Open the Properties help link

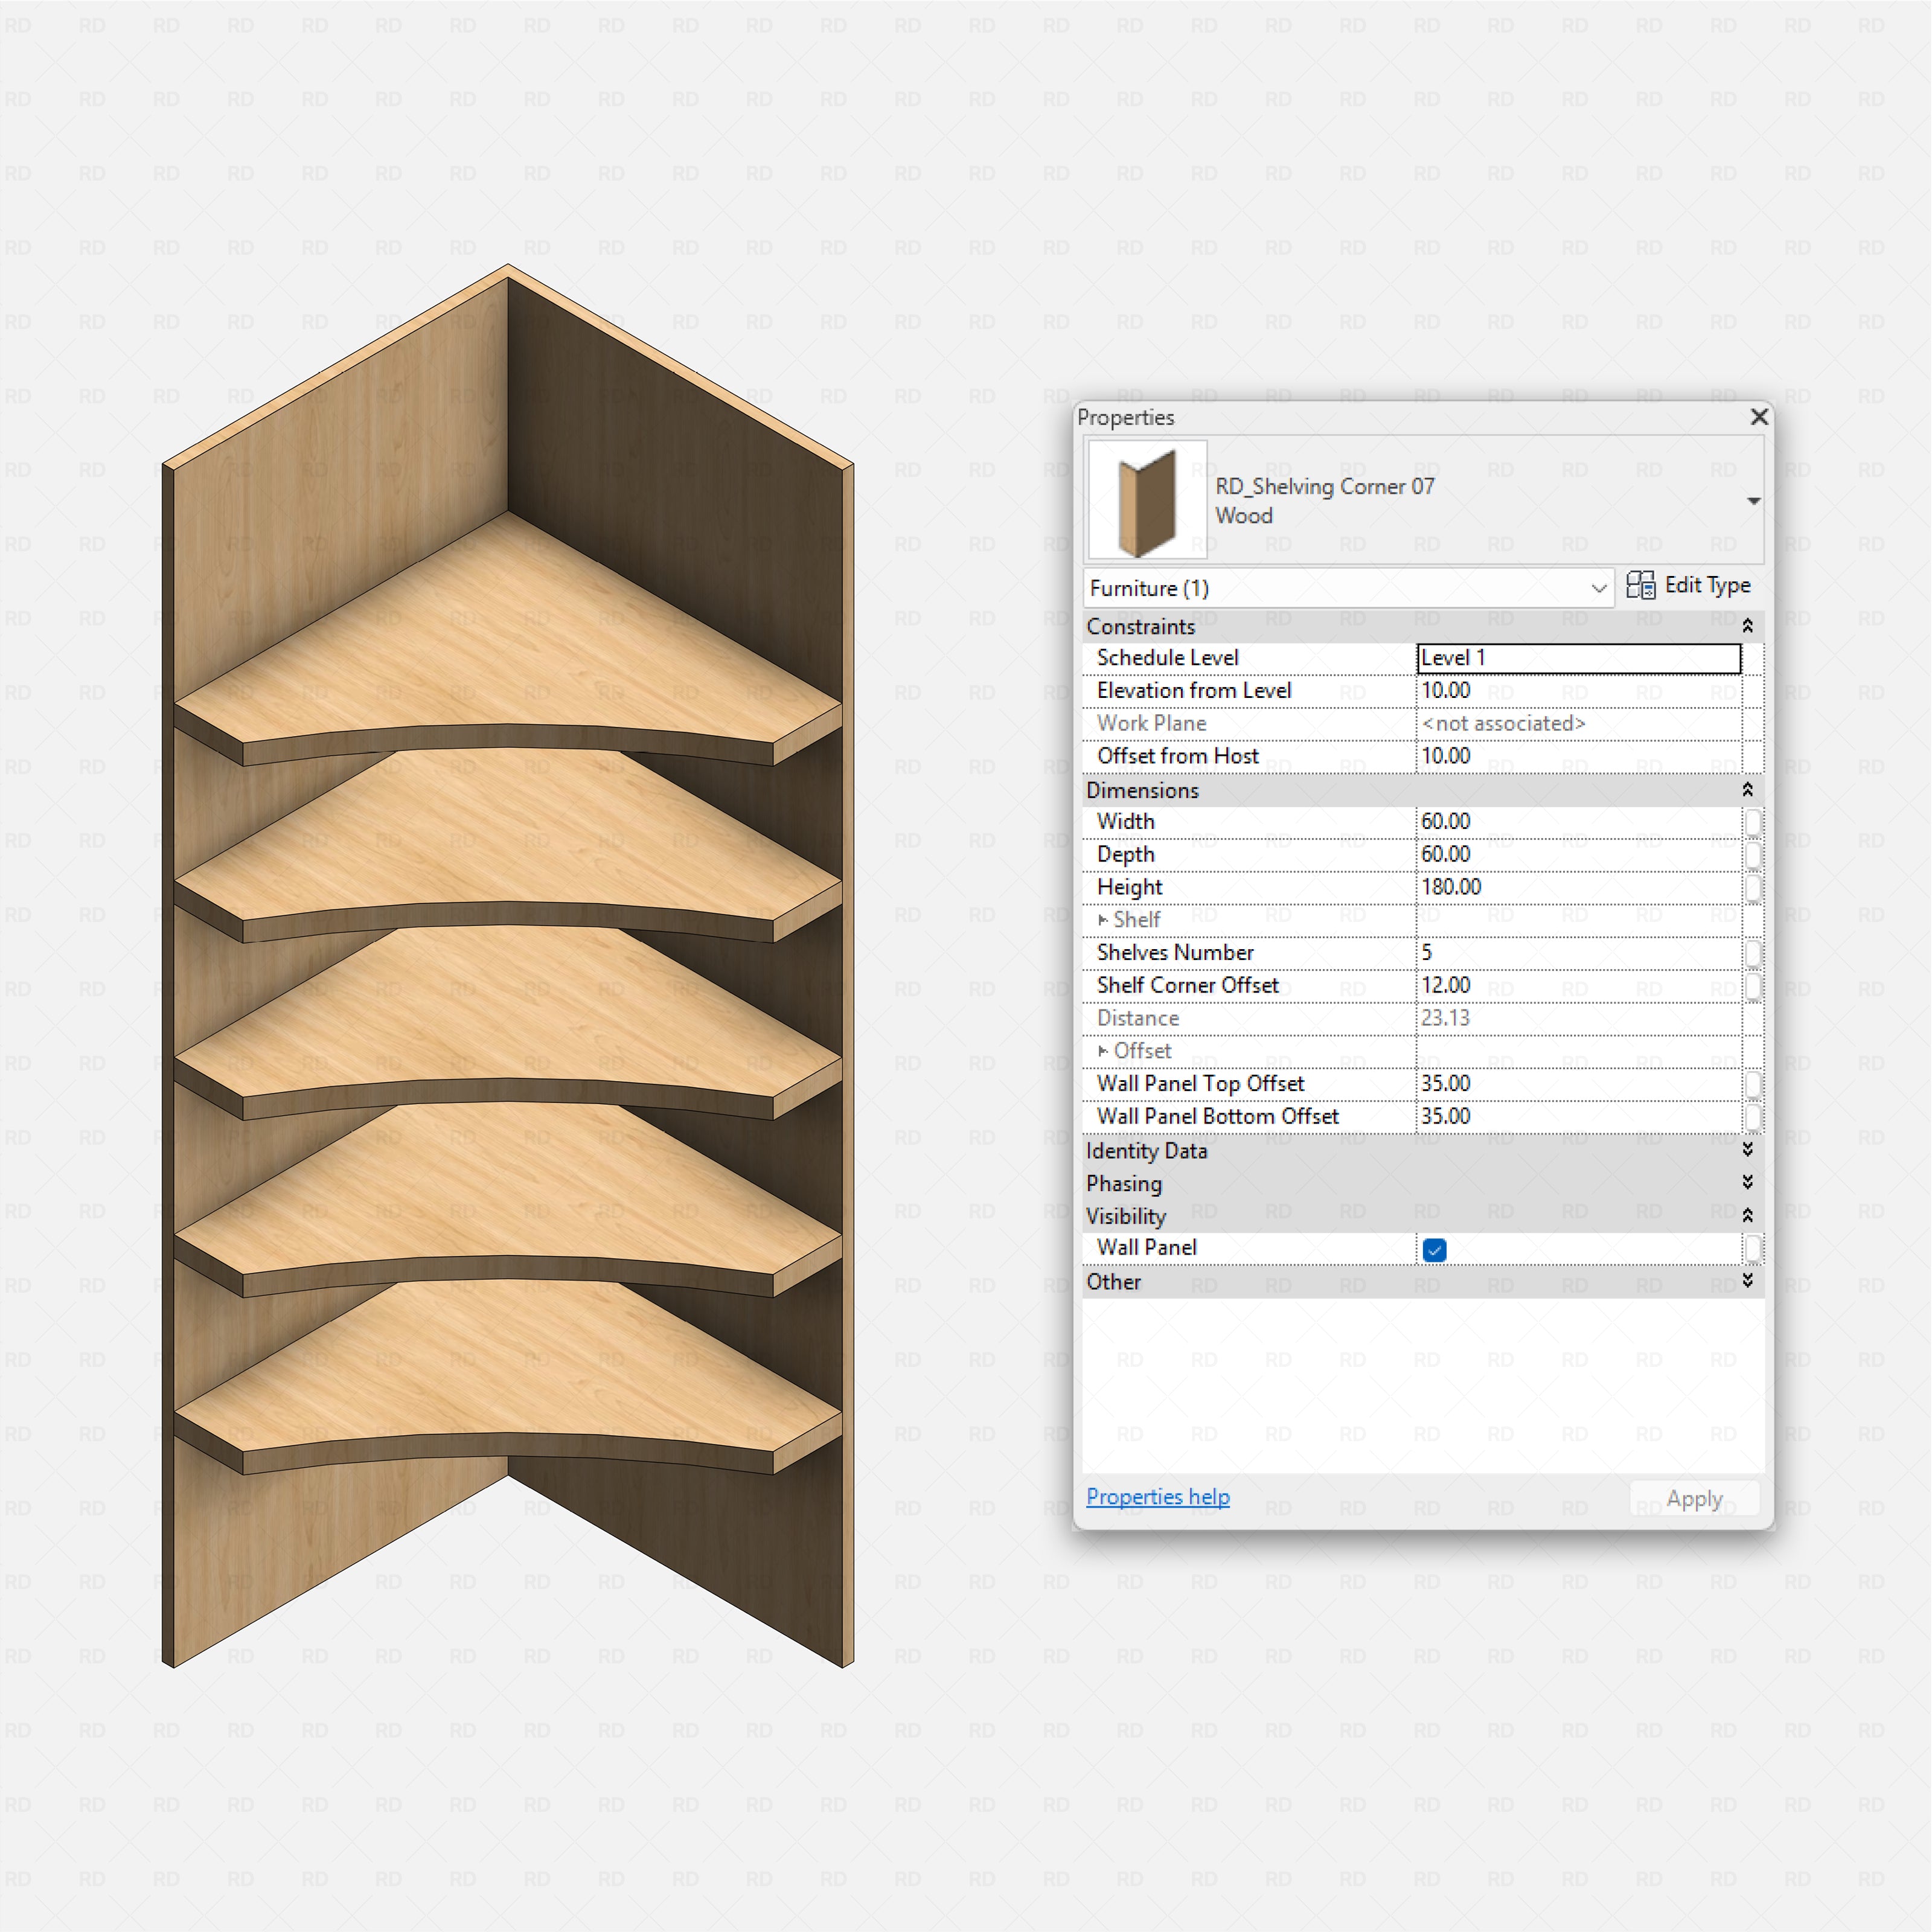[1157, 1496]
